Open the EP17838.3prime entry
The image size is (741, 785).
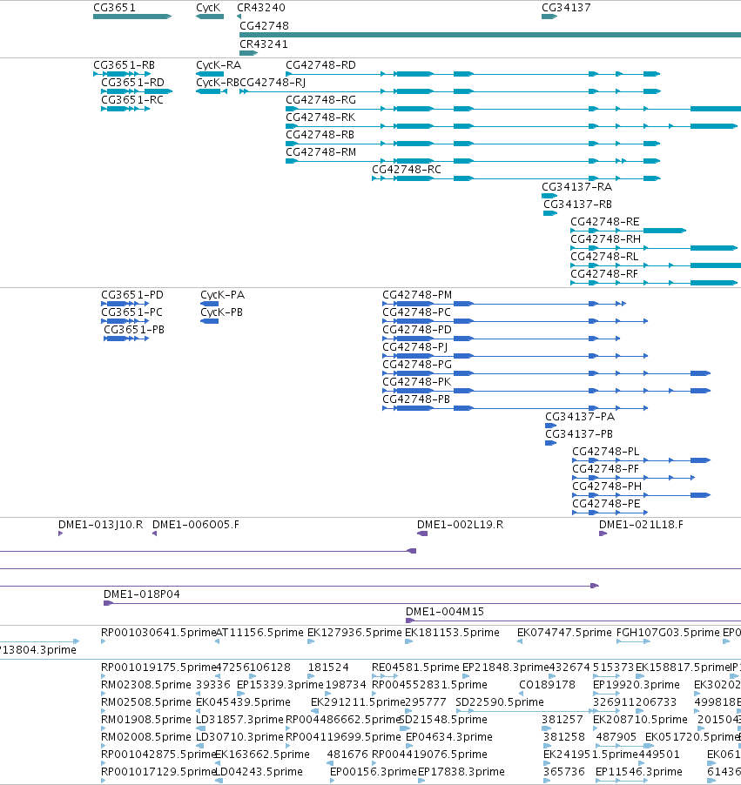[x=421, y=781]
